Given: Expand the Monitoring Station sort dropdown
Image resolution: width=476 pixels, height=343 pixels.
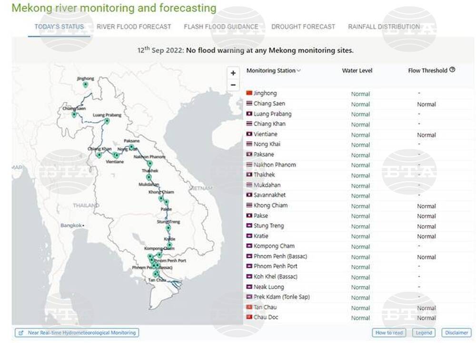Looking at the screenshot, I should 298,71.
